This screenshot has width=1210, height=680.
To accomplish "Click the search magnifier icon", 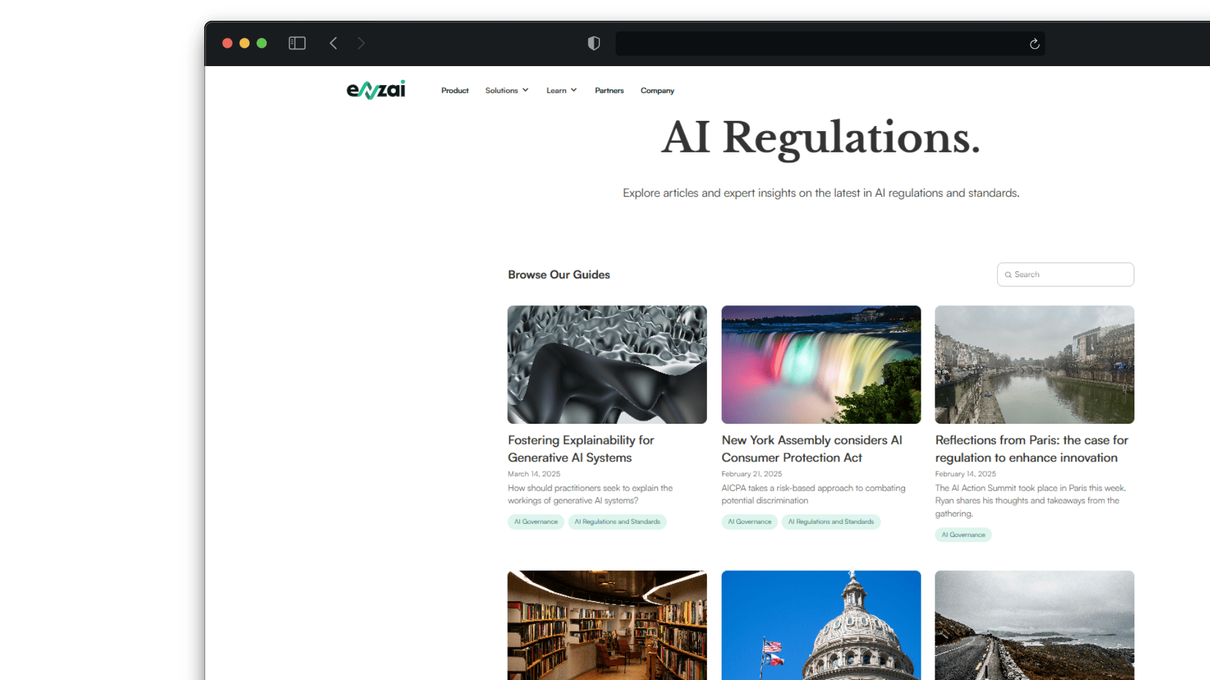I will (x=1008, y=275).
